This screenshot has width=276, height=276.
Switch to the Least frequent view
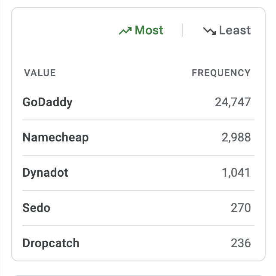(x=227, y=31)
